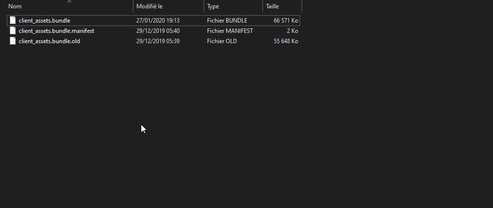493x208 pixels.
Task: Sort files by the Taille column header
Action: [x=272, y=6]
